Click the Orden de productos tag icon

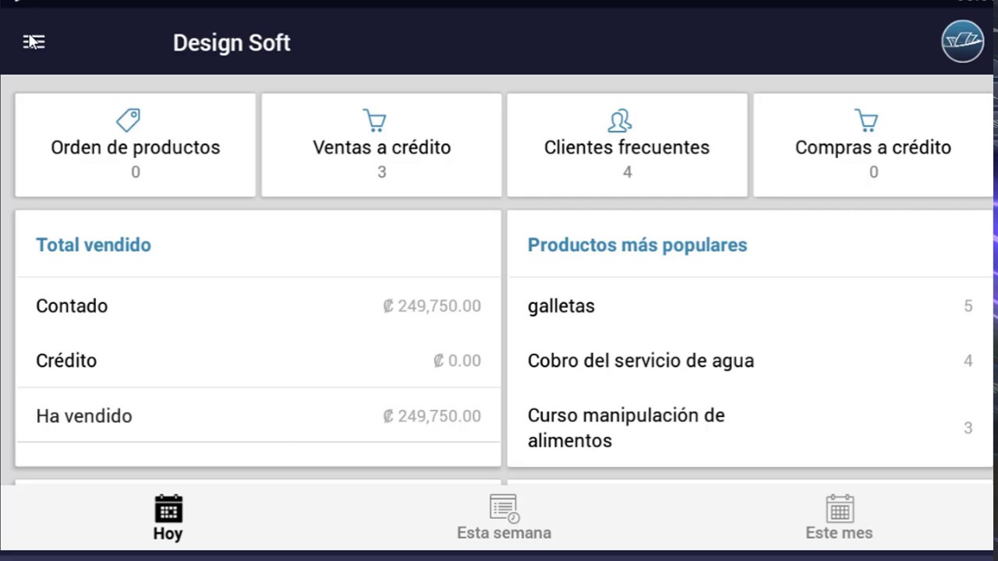tap(128, 120)
